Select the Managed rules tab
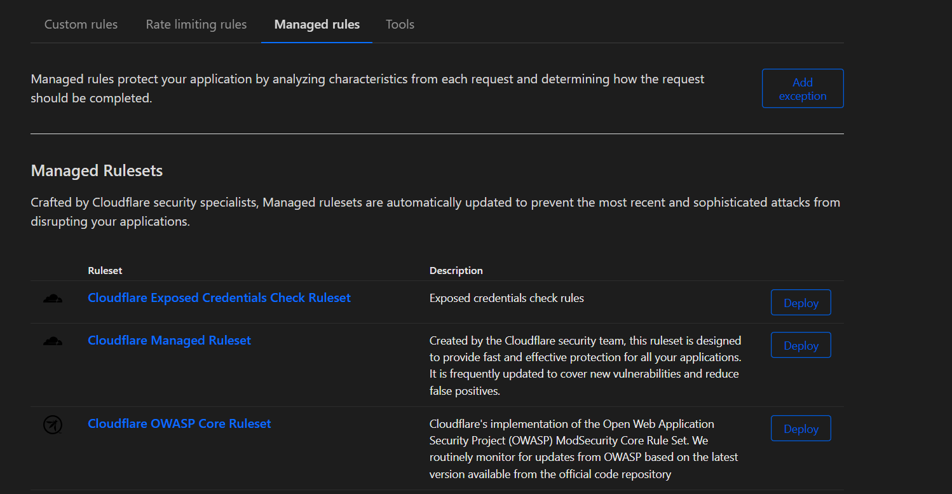This screenshot has width=952, height=494. (x=316, y=25)
